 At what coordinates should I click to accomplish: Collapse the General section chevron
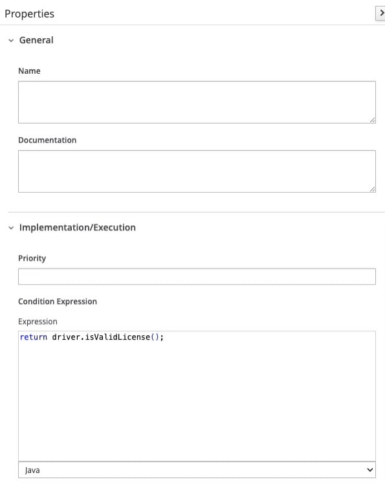pyautogui.click(x=11, y=40)
